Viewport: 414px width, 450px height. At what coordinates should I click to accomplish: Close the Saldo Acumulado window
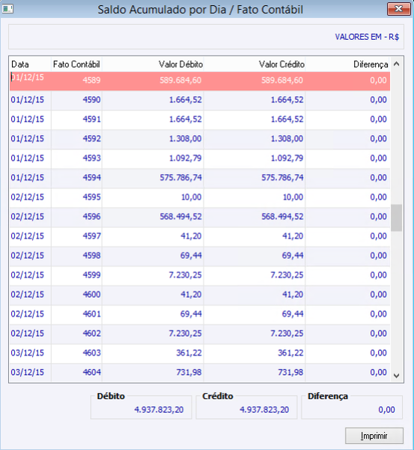point(398,9)
